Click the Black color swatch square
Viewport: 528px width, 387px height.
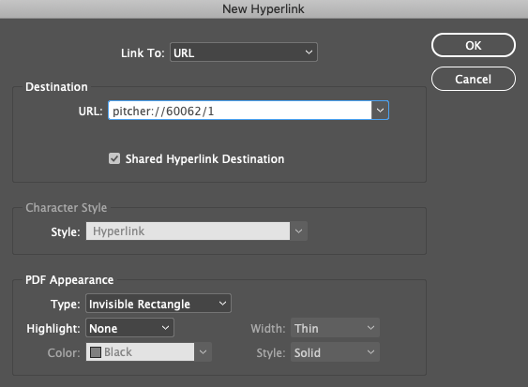[x=96, y=352]
